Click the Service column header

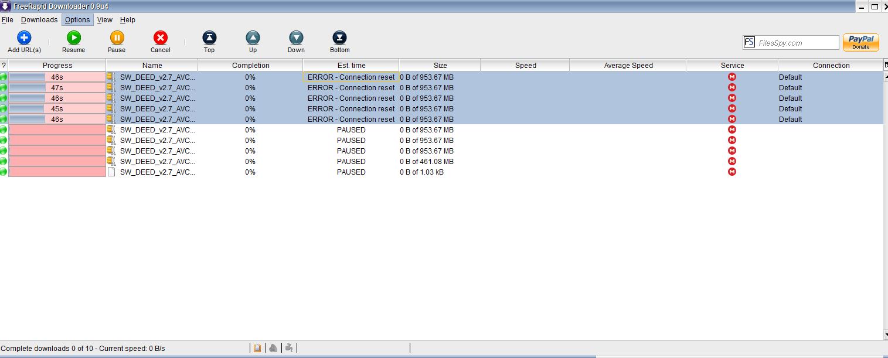(732, 66)
